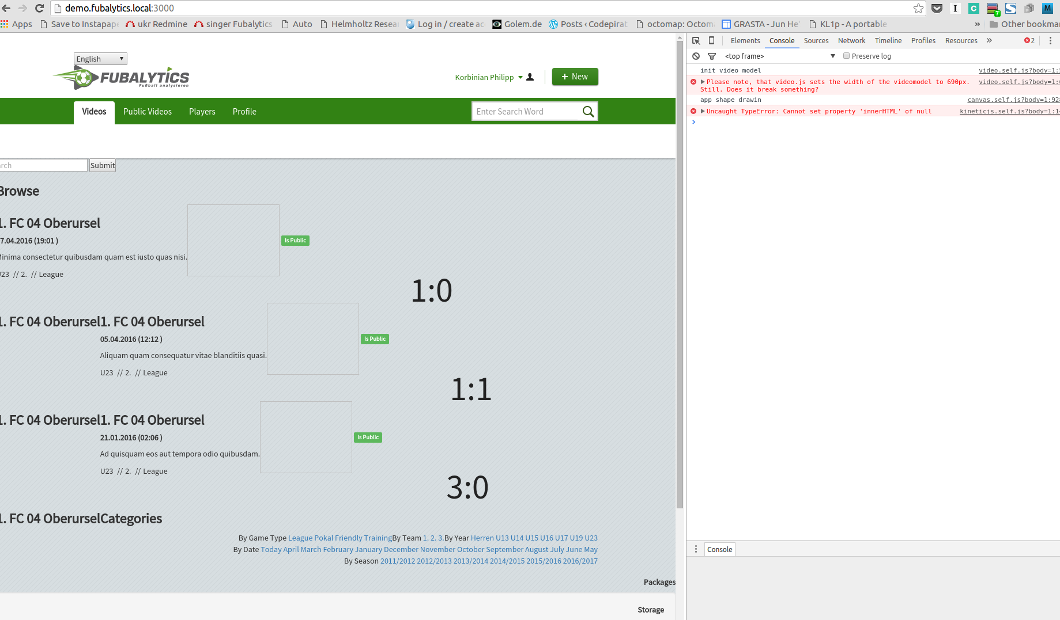1060x620 pixels.
Task: Open the DevTools three-dot menu
Action: (x=1050, y=40)
